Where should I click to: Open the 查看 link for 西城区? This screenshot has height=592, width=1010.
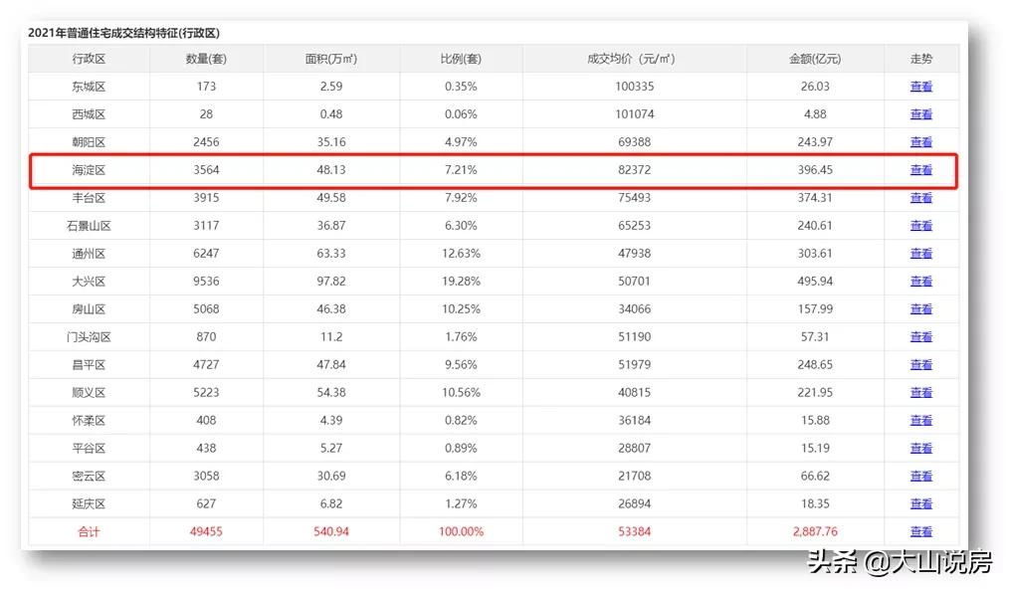pyautogui.click(x=920, y=114)
